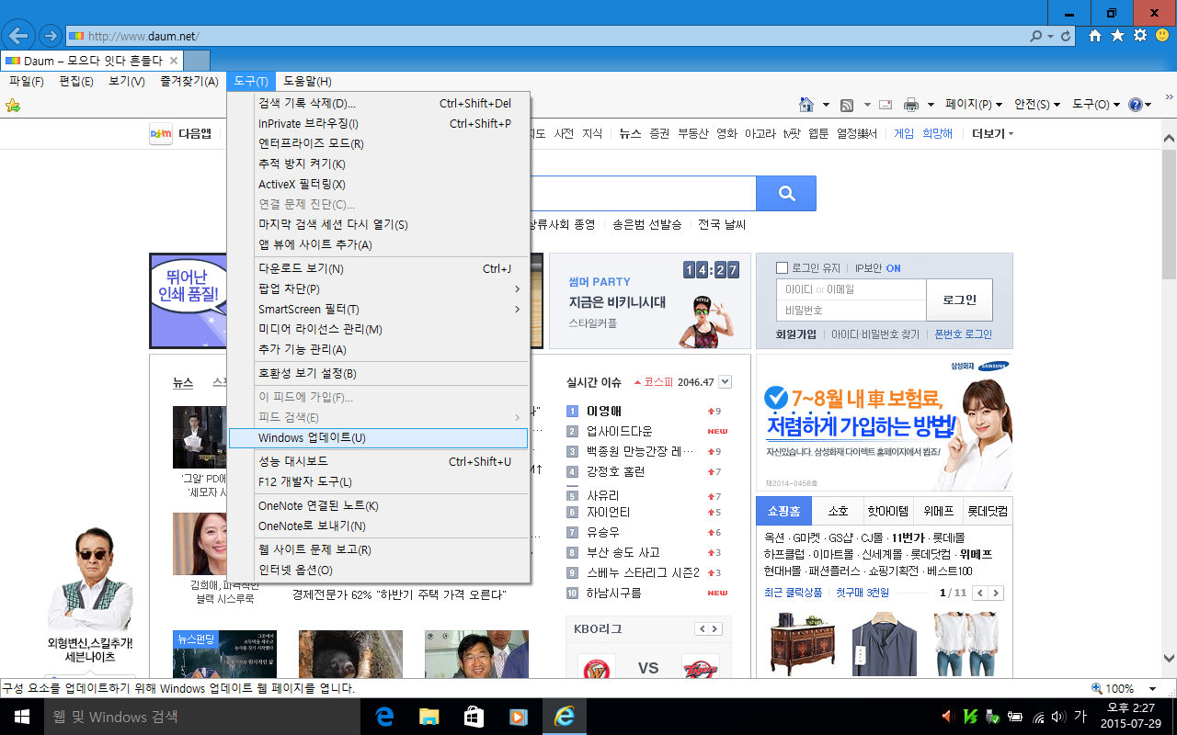Expand the 코스피 ticker dropdown arrow
Image resolution: width=1177 pixels, height=735 pixels.
(726, 382)
